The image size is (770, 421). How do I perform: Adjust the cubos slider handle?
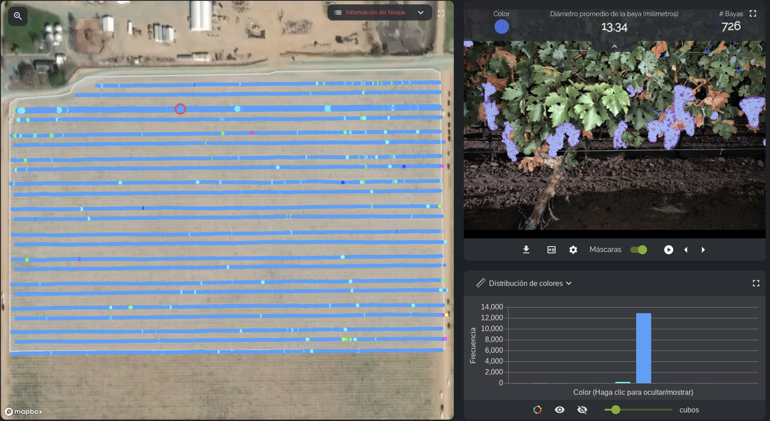click(x=616, y=409)
